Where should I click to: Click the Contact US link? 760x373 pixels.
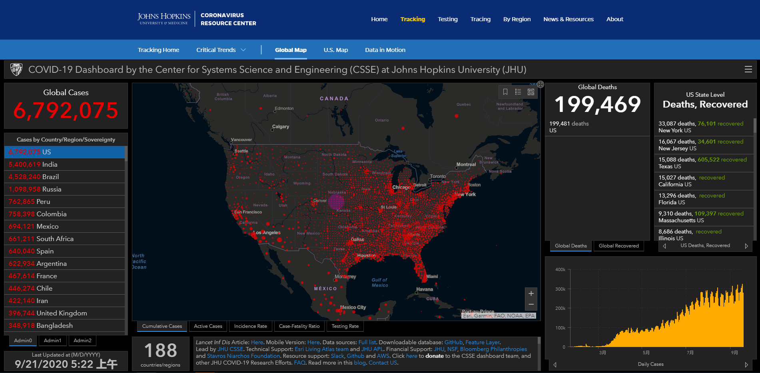[x=383, y=363]
